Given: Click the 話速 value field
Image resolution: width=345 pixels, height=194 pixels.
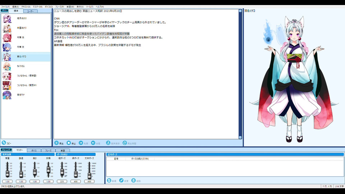Looking at the screenshot, I should [21, 181].
